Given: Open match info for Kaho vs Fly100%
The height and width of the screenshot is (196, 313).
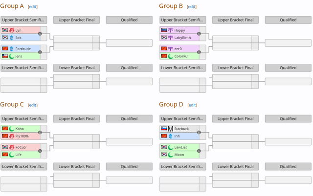Looking at the screenshot, I should point(40,132).
